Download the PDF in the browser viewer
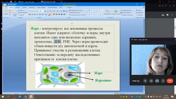Viewport: 176px width, 99px height. click(163, 15)
